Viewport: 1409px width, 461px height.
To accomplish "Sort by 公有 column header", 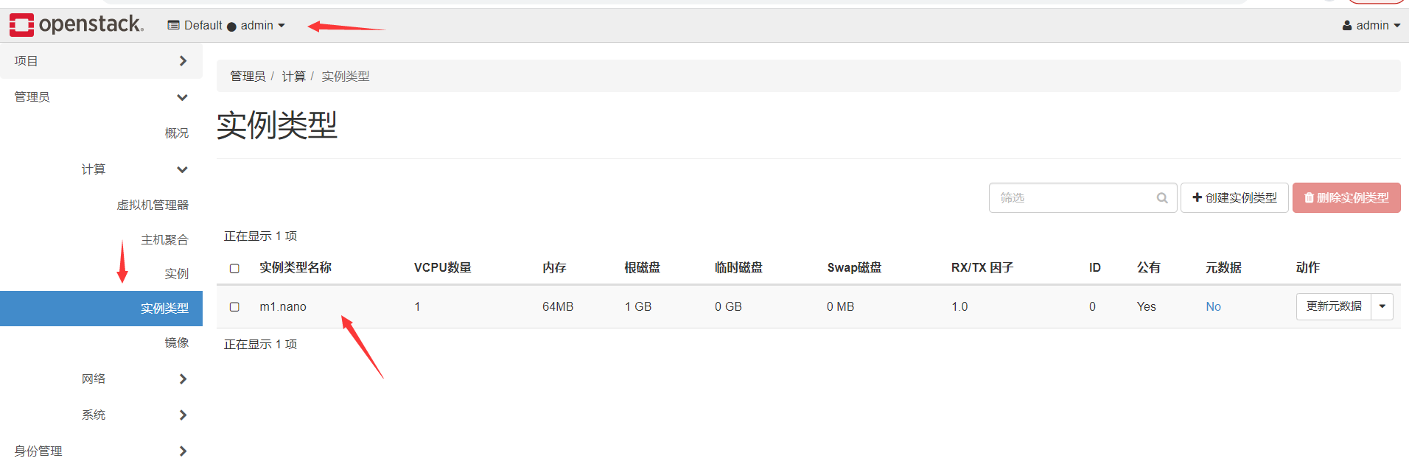I will 1148,267.
